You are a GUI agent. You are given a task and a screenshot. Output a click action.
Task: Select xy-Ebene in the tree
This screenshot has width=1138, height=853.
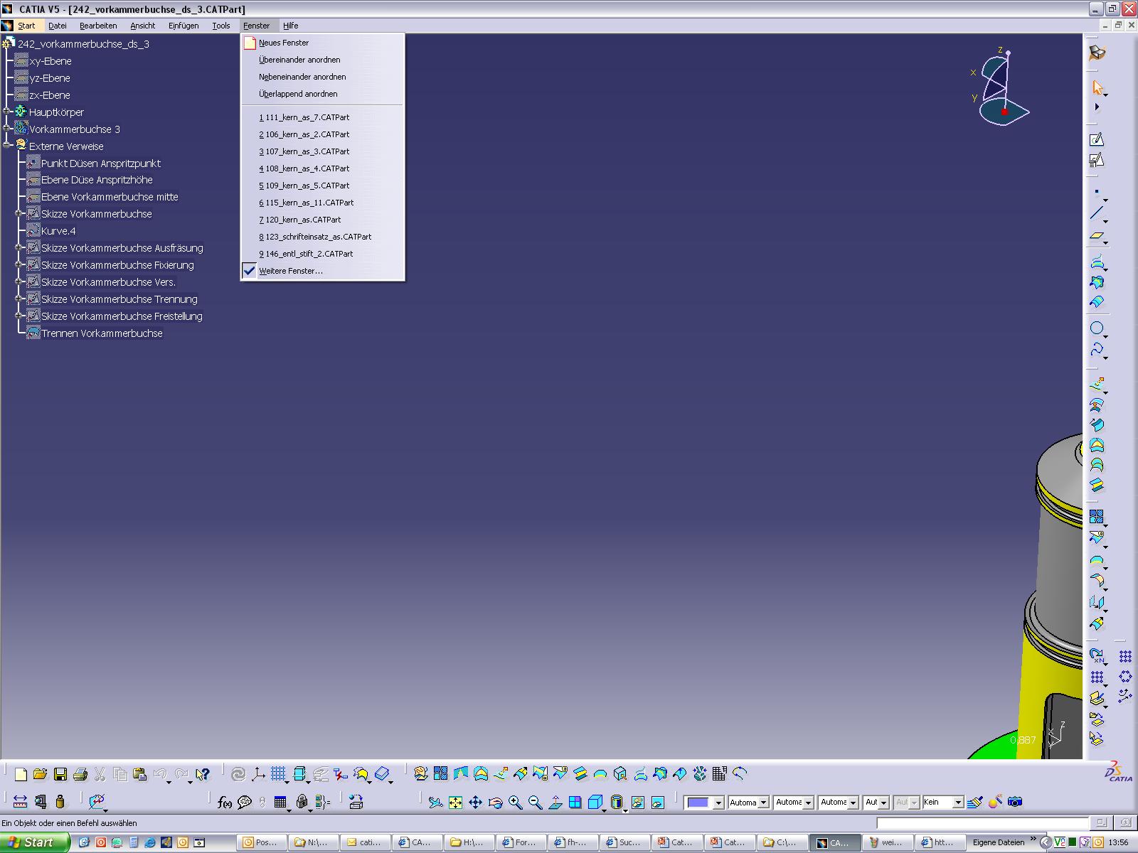tap(43, 61)
